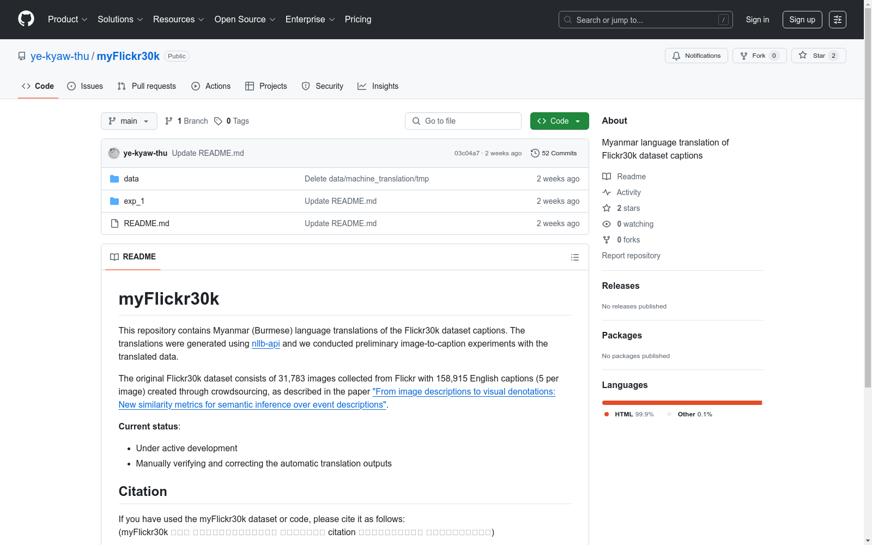Image resolution: width=872 pixels, height=545 pixels.
Task: Expand the Enterprise menu
Action: [310, 20]
